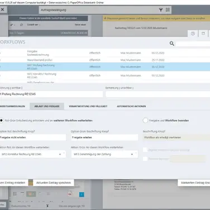This screenshot has height=210, width=210.
Task: Click the filter funnel icon in search bar
Action: coord(161,10)
